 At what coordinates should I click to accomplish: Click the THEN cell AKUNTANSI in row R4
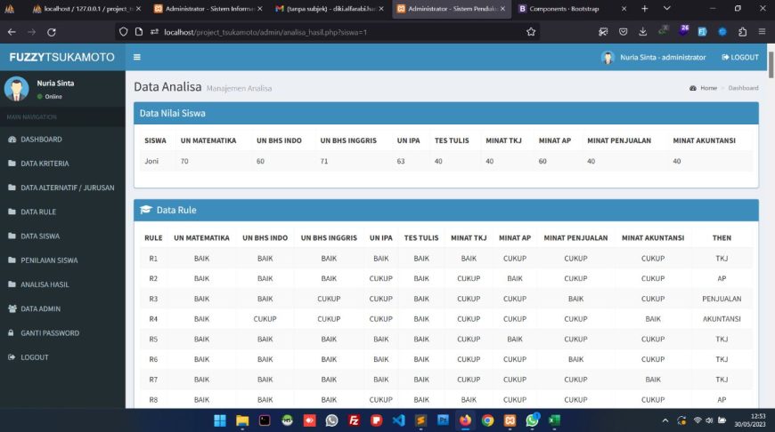(x=722, y=319)
